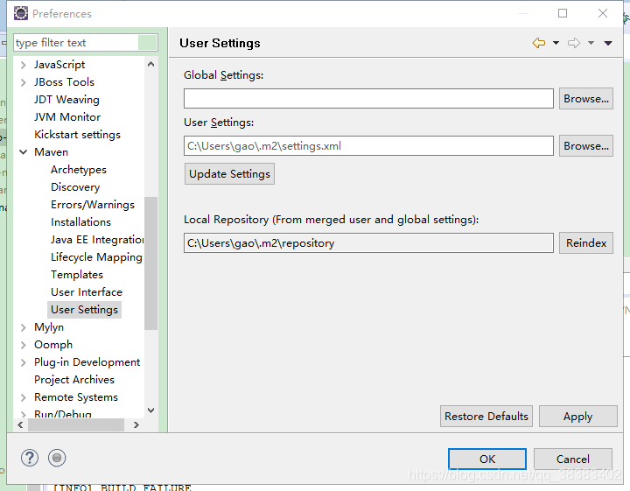Viewport: 630px width, 491px height.
Task: Open Maven Archetypes page
Action: [x=79, y=170]
